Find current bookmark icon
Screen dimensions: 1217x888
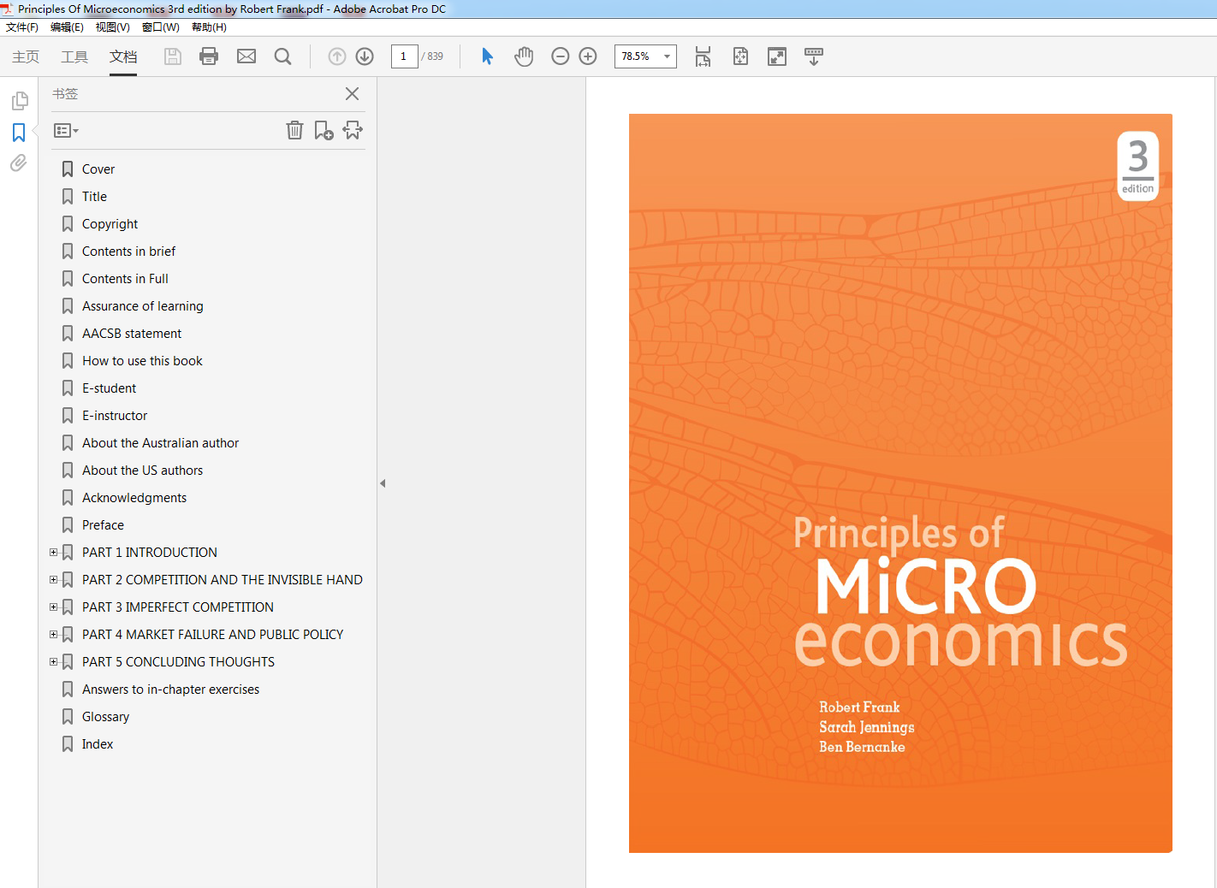pos(353,130)
